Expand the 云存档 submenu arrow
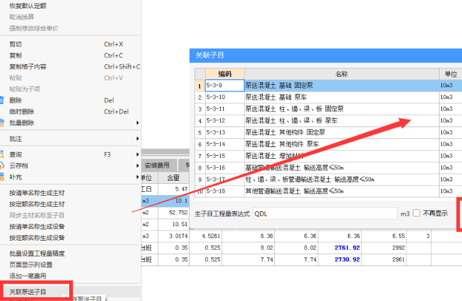 click(x=137, y=166)
